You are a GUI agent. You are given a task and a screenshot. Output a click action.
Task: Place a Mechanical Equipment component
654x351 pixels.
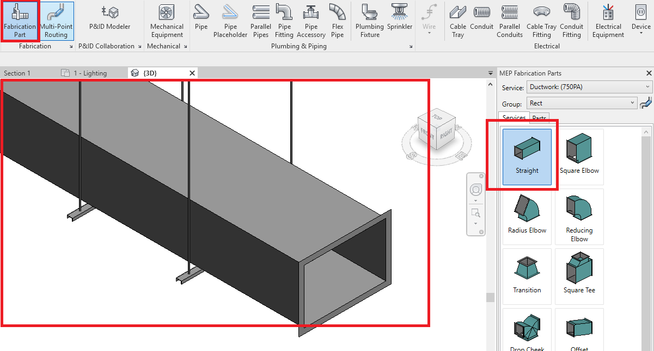[x=167, y=22]
